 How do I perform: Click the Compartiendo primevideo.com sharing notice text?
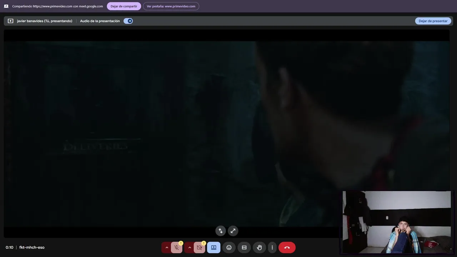(57, 6)
